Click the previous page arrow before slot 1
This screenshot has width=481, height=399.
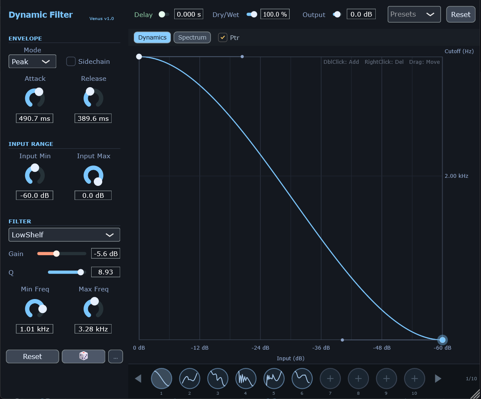point(138,378)
